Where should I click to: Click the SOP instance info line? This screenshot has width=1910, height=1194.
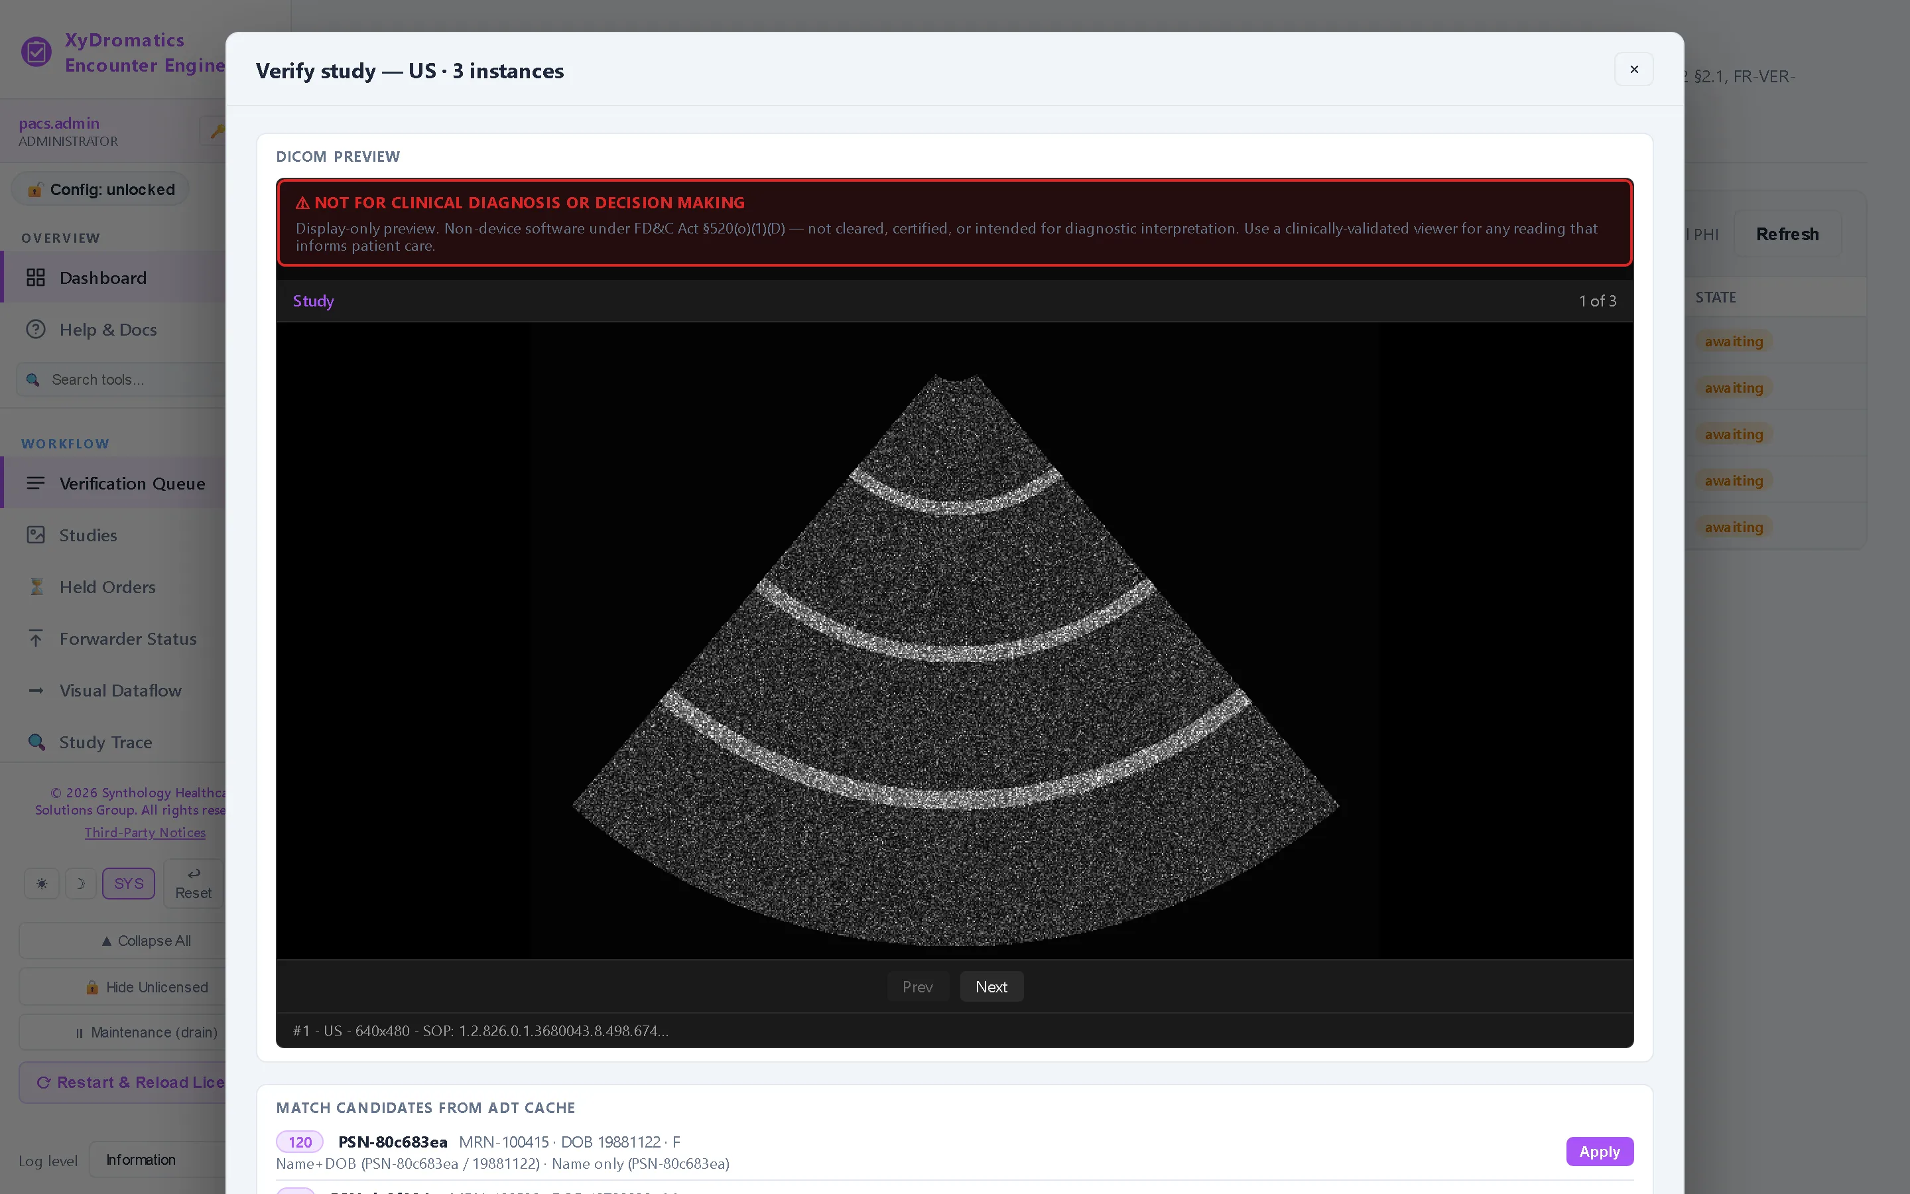tap(481, 1031)
